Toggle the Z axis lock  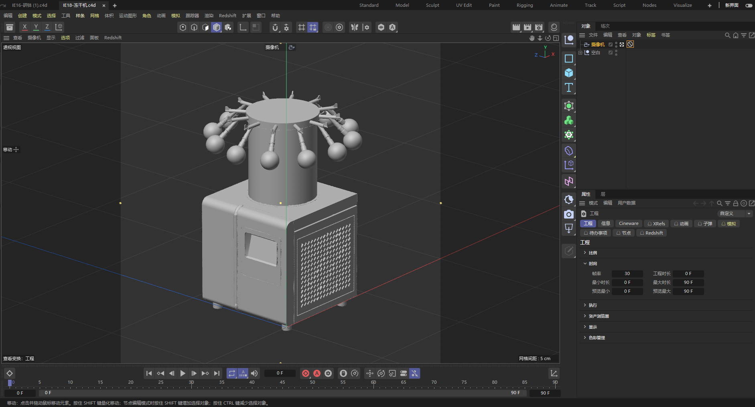(x=47, y=27)
